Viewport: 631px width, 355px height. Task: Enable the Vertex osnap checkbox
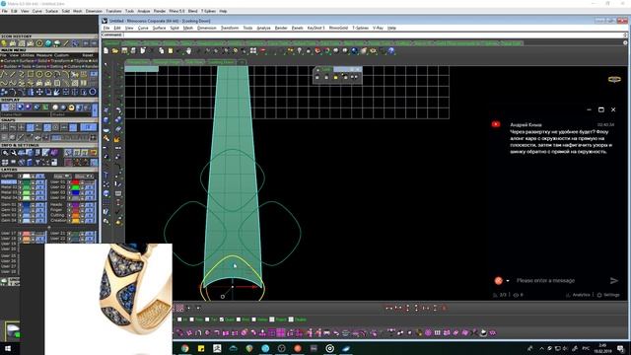coord(254,319)
